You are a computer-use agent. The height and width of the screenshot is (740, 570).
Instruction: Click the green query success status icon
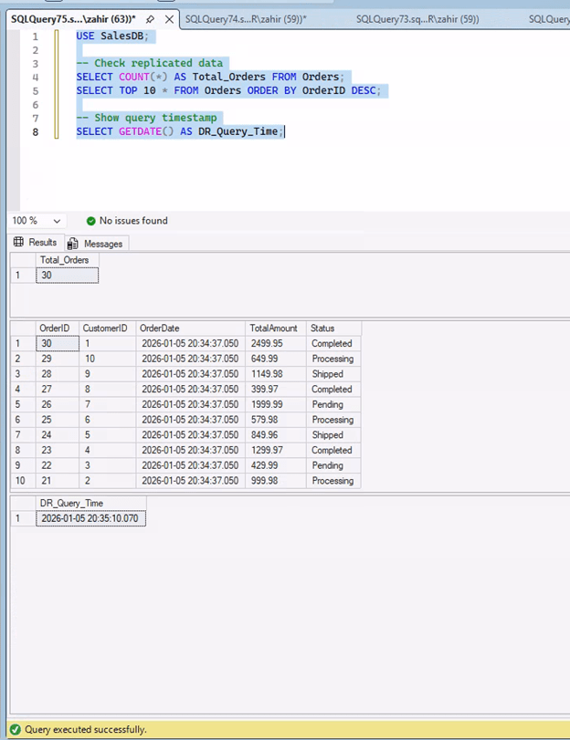pos(13,729)
